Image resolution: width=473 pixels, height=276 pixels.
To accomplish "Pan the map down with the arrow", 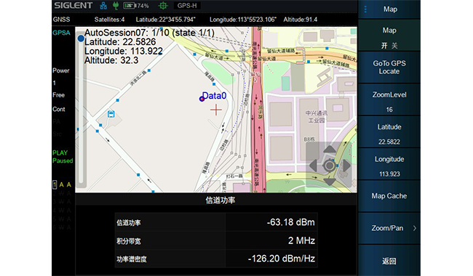I will (x=330, y=182).
